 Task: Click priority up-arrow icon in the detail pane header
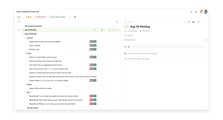[x=185, y=22]
